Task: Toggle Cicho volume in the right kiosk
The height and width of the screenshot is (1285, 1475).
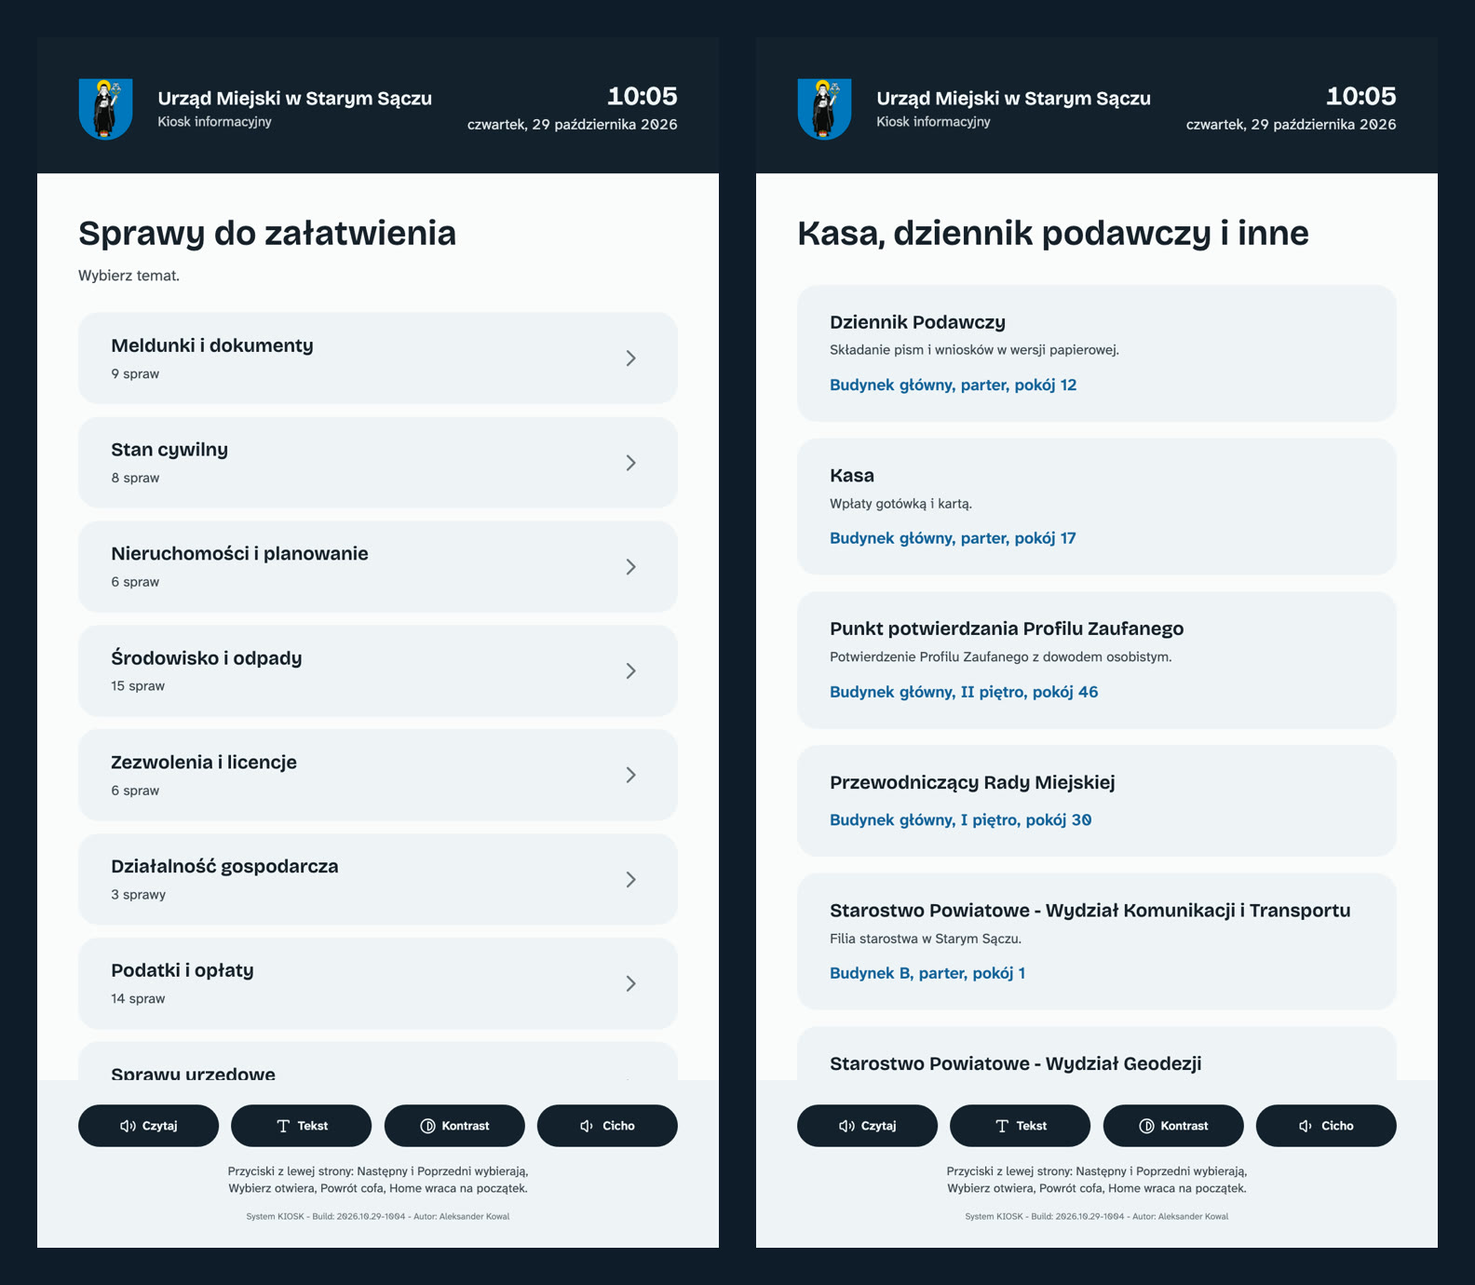Action: [1326, 1126]
